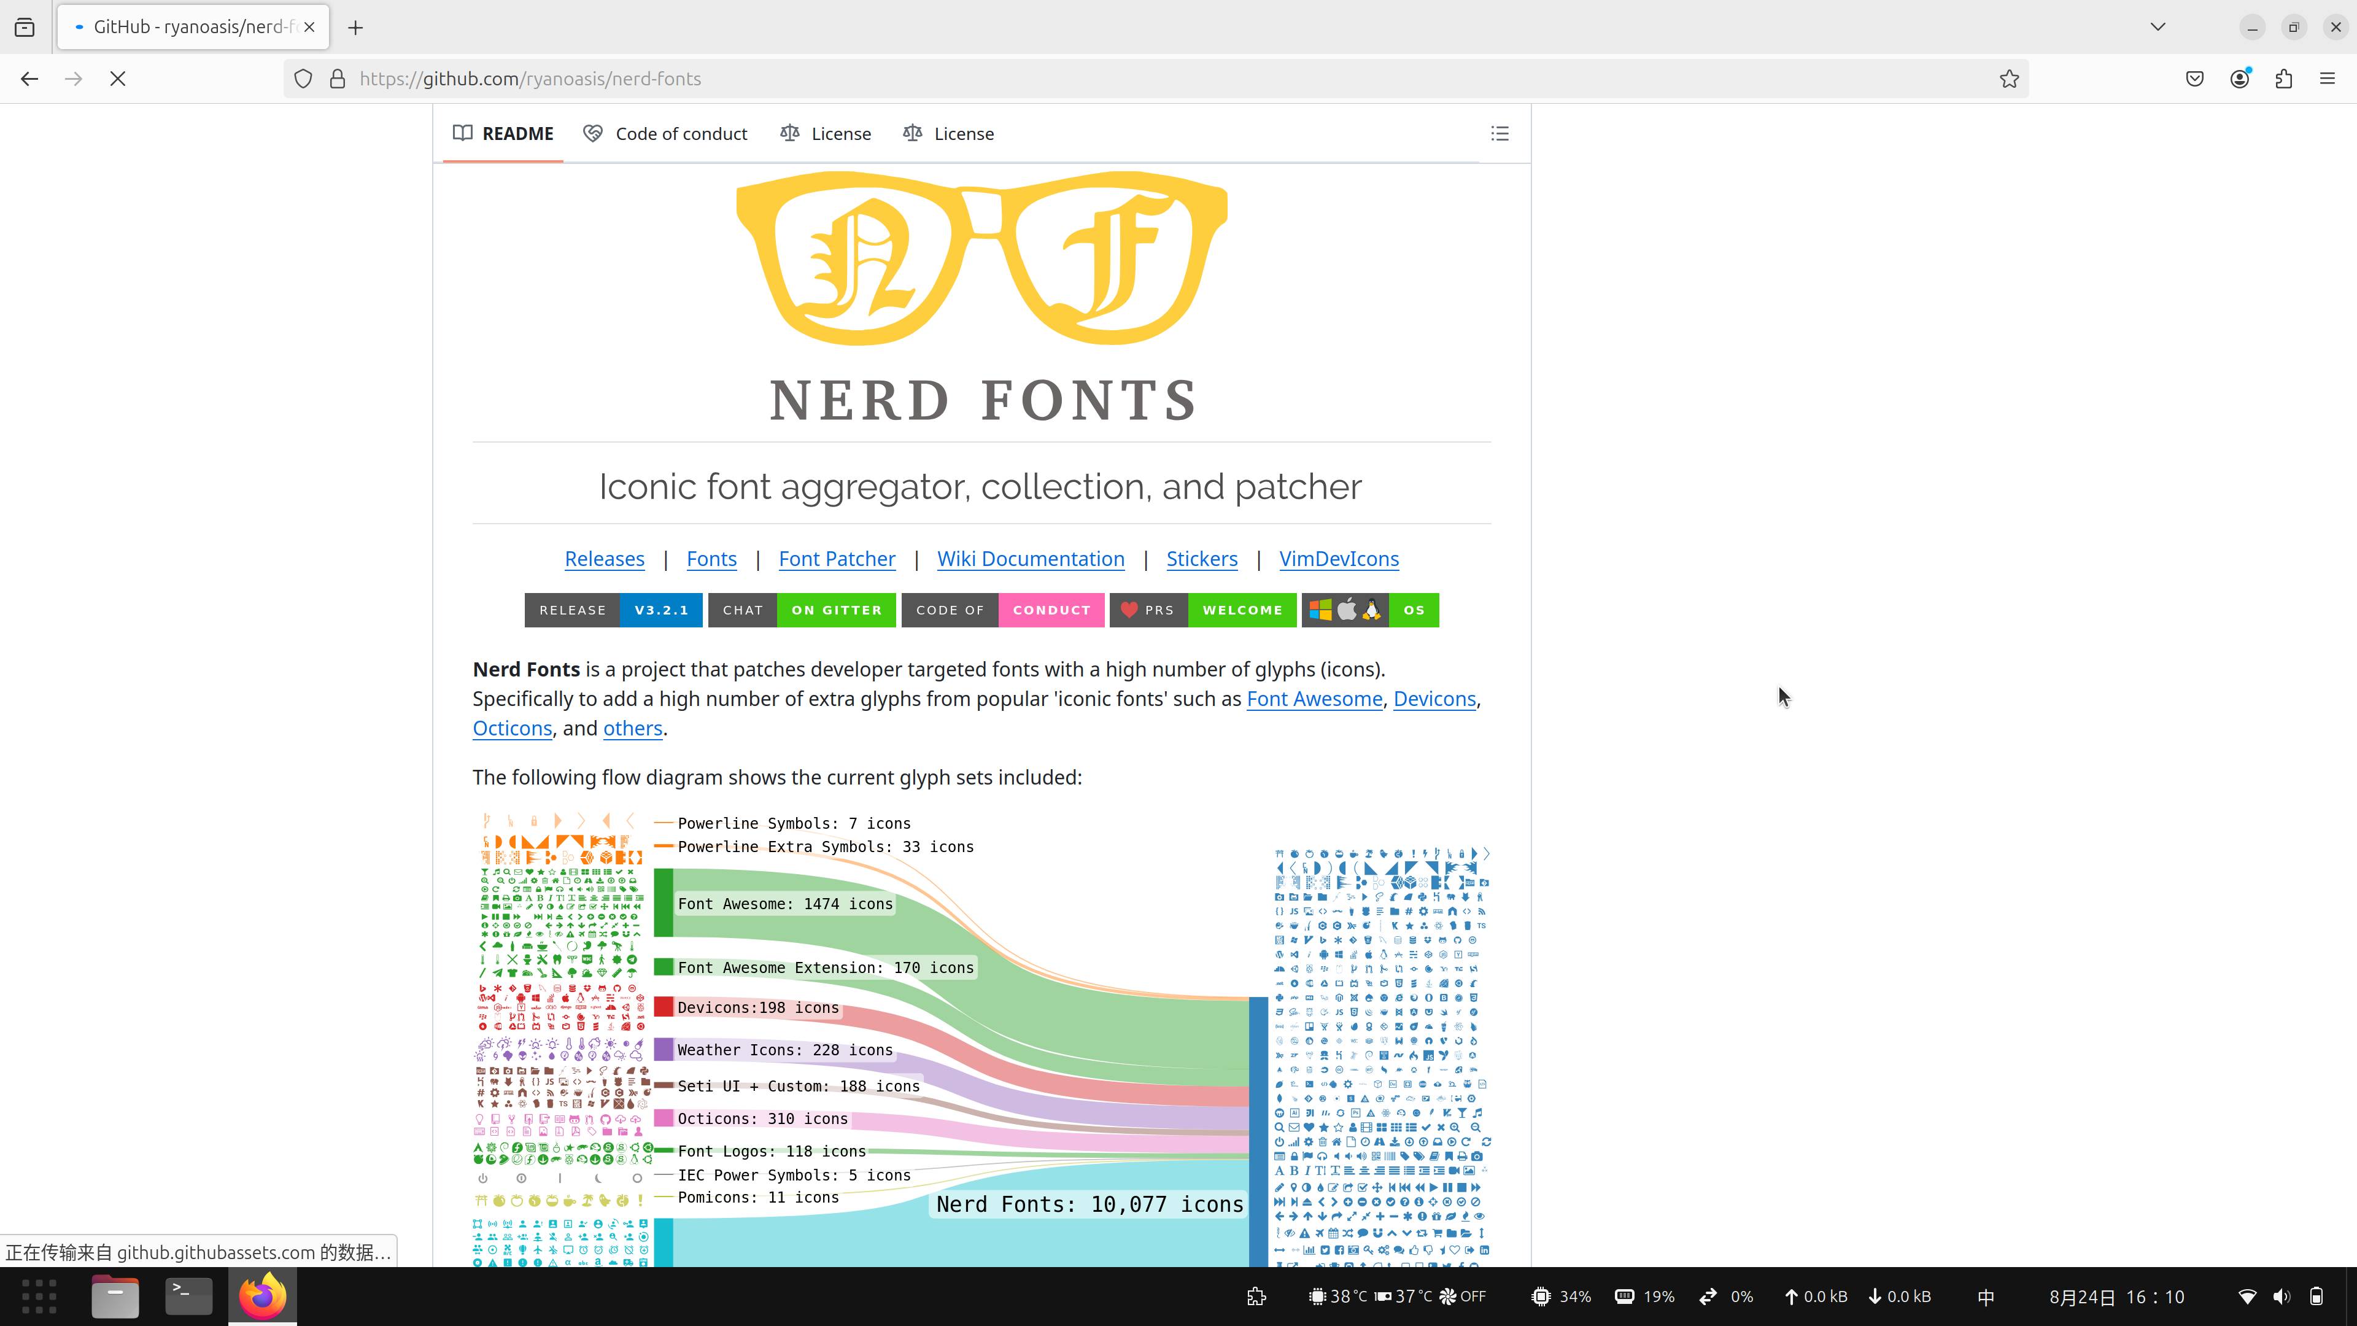The width and height of the screenshot is (2357, 1326).
Task: Bookmark this page with the star
Action: pyautogui.click(x=2010, y=79)
